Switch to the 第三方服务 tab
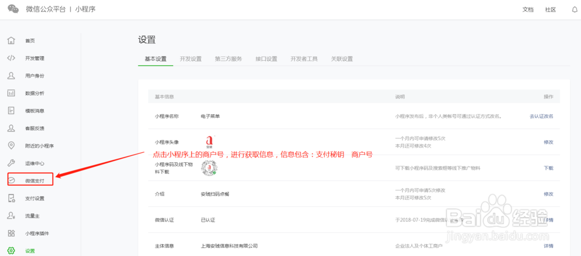 (228, 58)
